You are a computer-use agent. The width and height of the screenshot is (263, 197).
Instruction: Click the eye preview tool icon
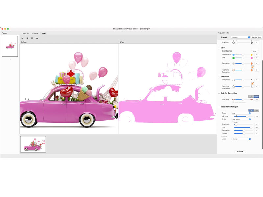37,38
